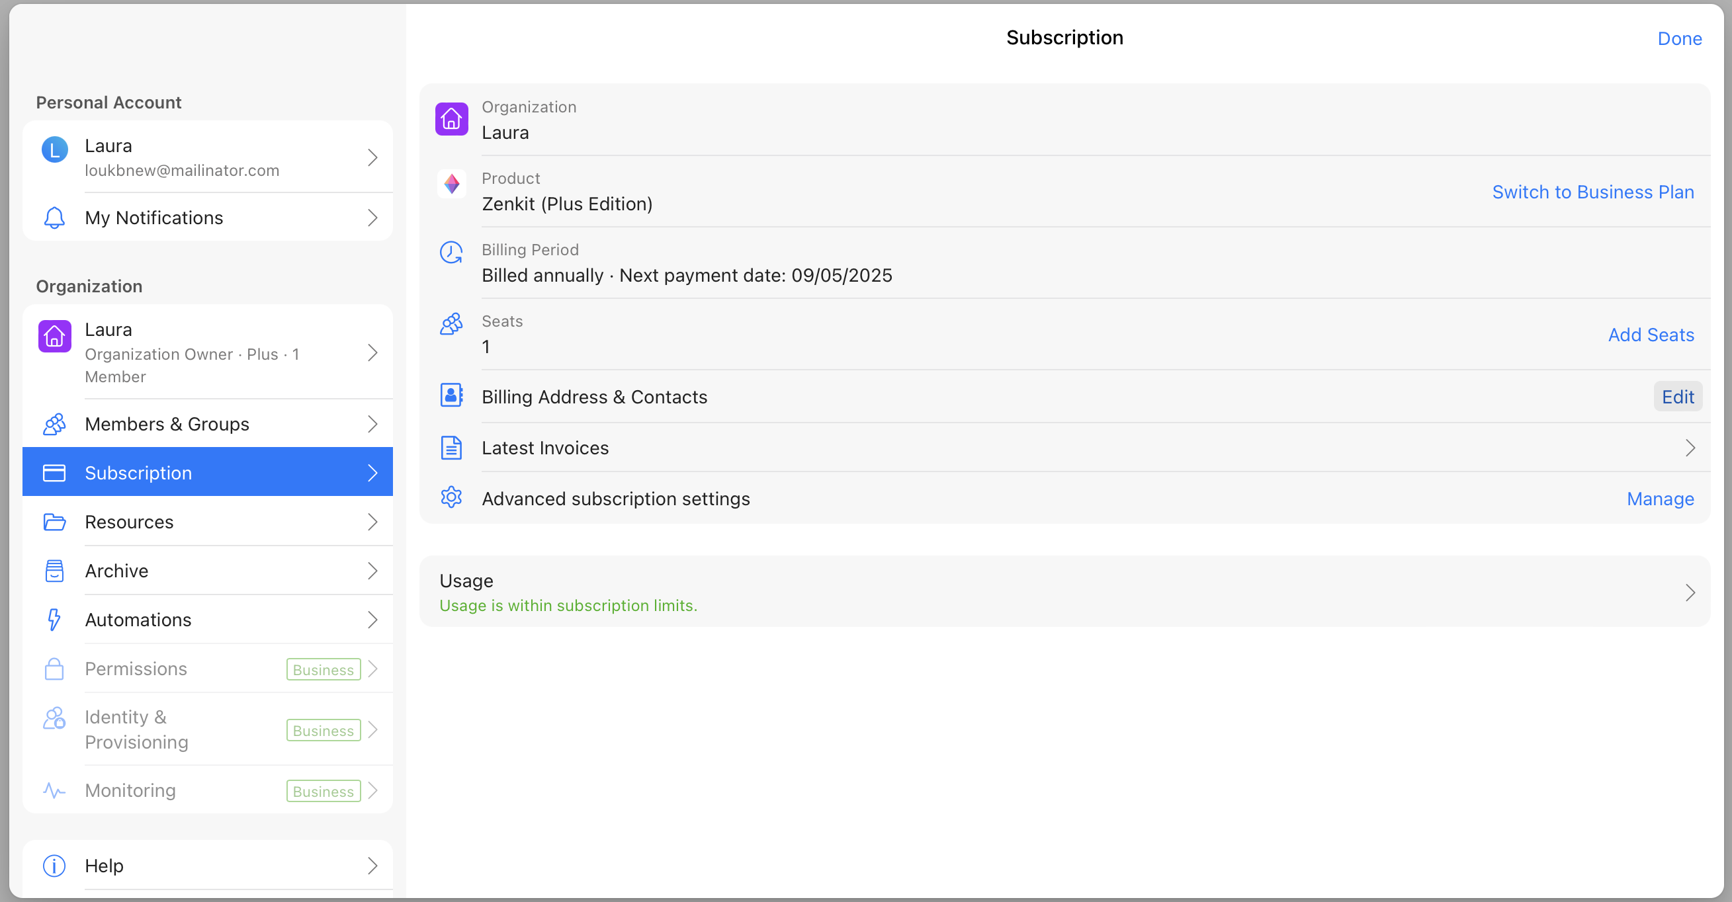1732x902 pixels.
Task: Click the Help info circle icon
Action: point(54,866)
